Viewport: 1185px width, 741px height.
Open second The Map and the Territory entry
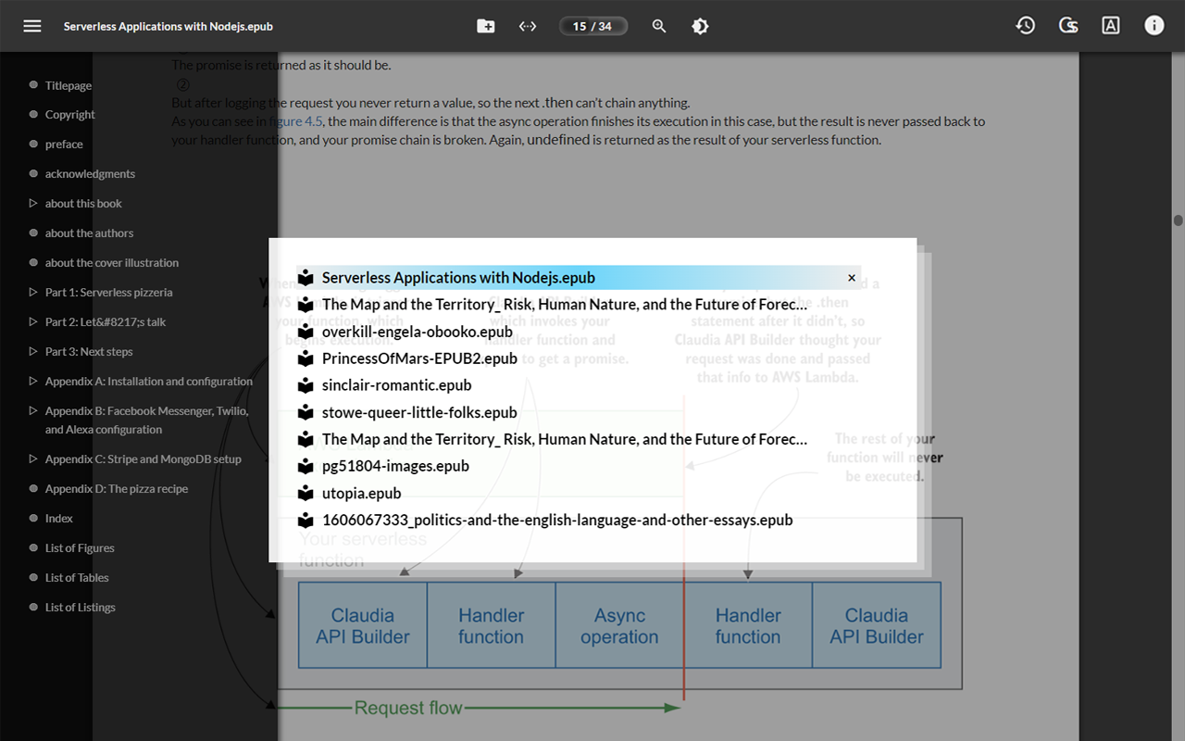pyautogui.click(x=565, y=439)
